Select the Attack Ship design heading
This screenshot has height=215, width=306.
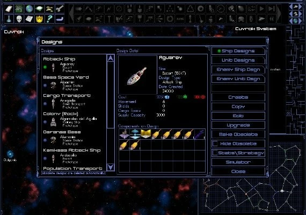point(59,59)
